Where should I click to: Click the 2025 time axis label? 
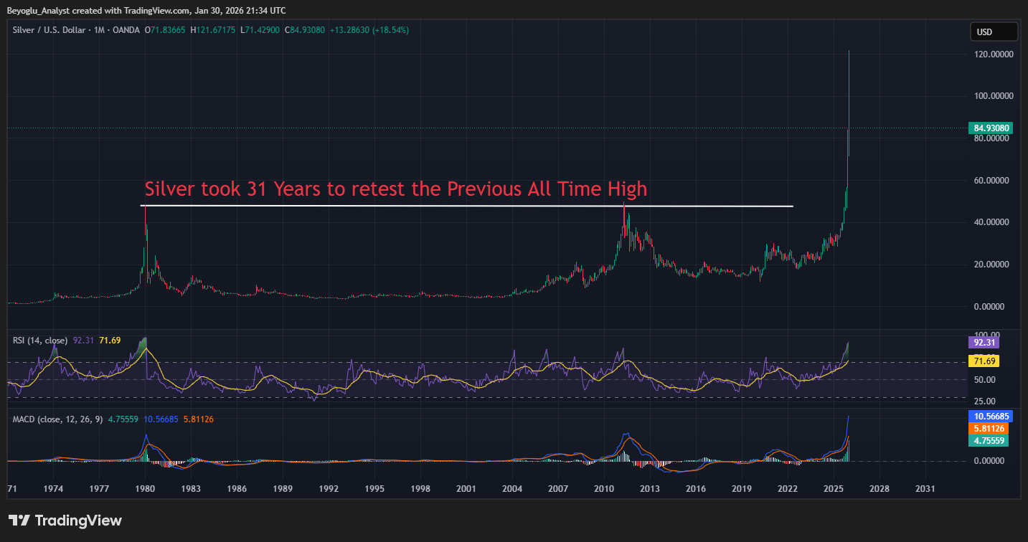tap(834, 488)
